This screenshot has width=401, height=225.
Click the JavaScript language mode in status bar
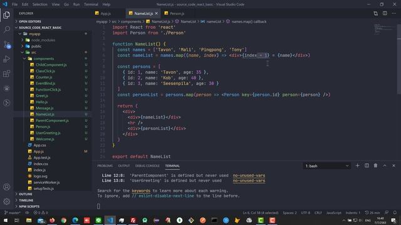(x=333, y=212)
